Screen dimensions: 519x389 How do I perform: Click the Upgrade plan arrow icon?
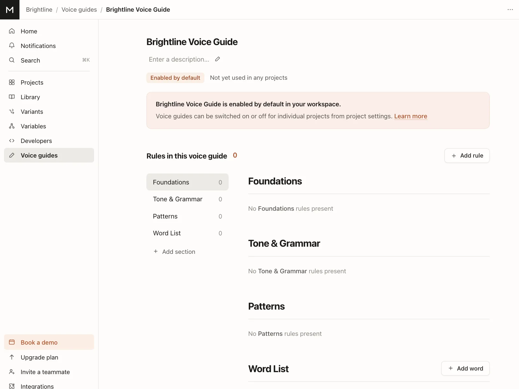pyautogui.click(x=12, y=357)
